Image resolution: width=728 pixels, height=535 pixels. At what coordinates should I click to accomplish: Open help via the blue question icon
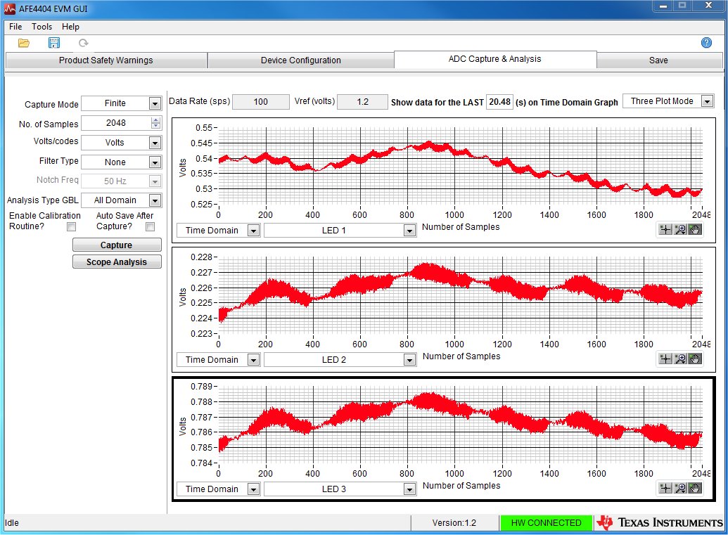point(706,43)
